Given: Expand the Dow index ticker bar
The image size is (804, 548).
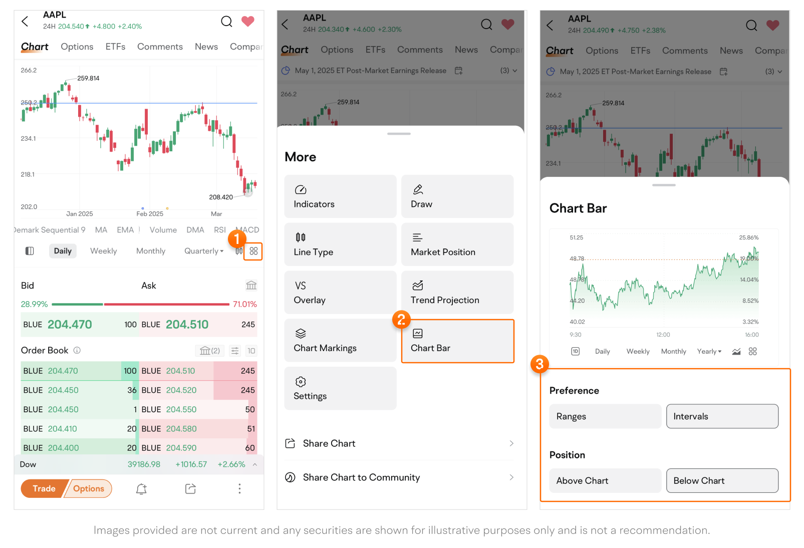Looking at the screenshot, I should click(255, 465).
